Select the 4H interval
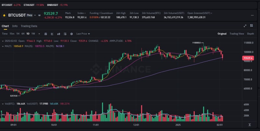Screen dimensions: 260x131 point(23,34)
